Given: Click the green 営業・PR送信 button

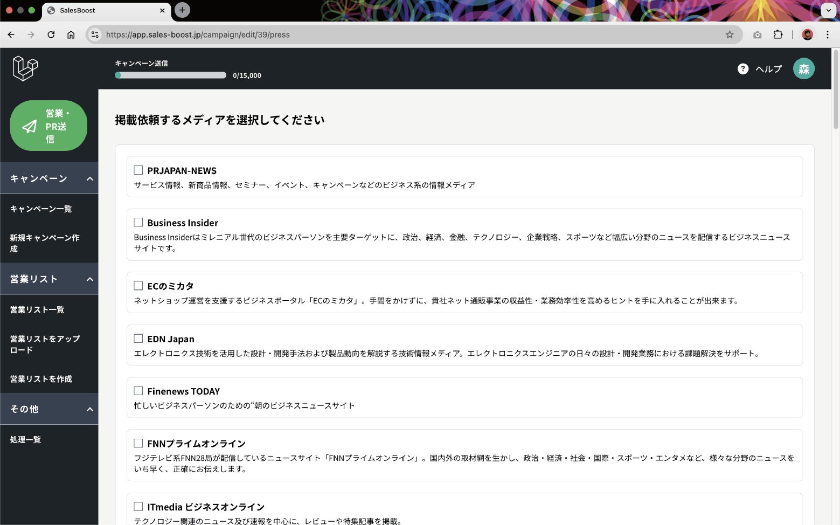Looking at the screenshot, I should coord(48,126).
